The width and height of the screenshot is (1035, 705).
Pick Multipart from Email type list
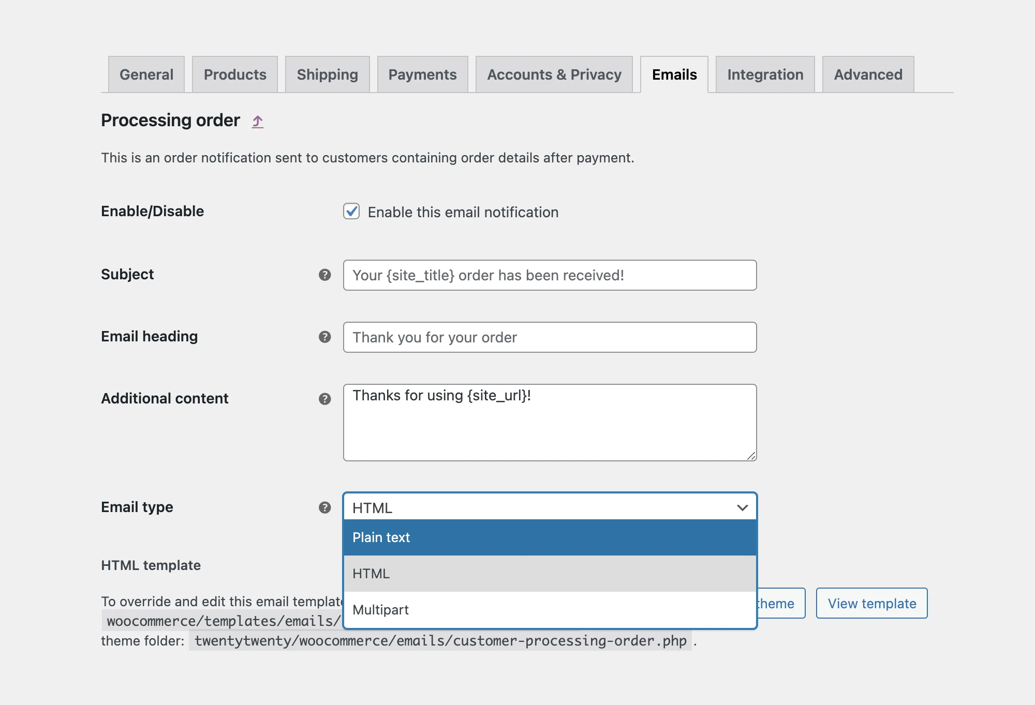[x=550, y=610]
